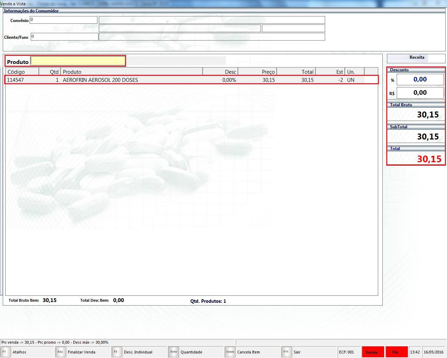This screenshot has height=358, width=447.
Task: Click the Enter key icon for Quantidade
Action: click(x=174, y=352)
